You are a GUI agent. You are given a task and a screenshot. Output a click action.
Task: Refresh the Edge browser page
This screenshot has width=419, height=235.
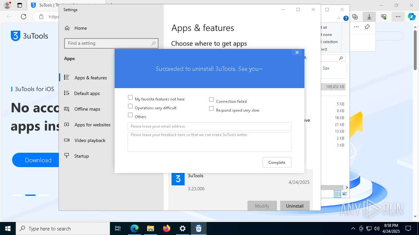point(24,17)
